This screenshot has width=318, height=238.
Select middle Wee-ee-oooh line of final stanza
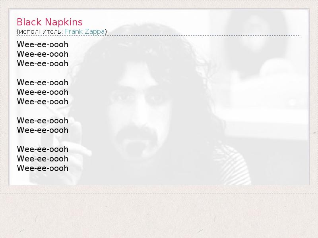point(43,159)
